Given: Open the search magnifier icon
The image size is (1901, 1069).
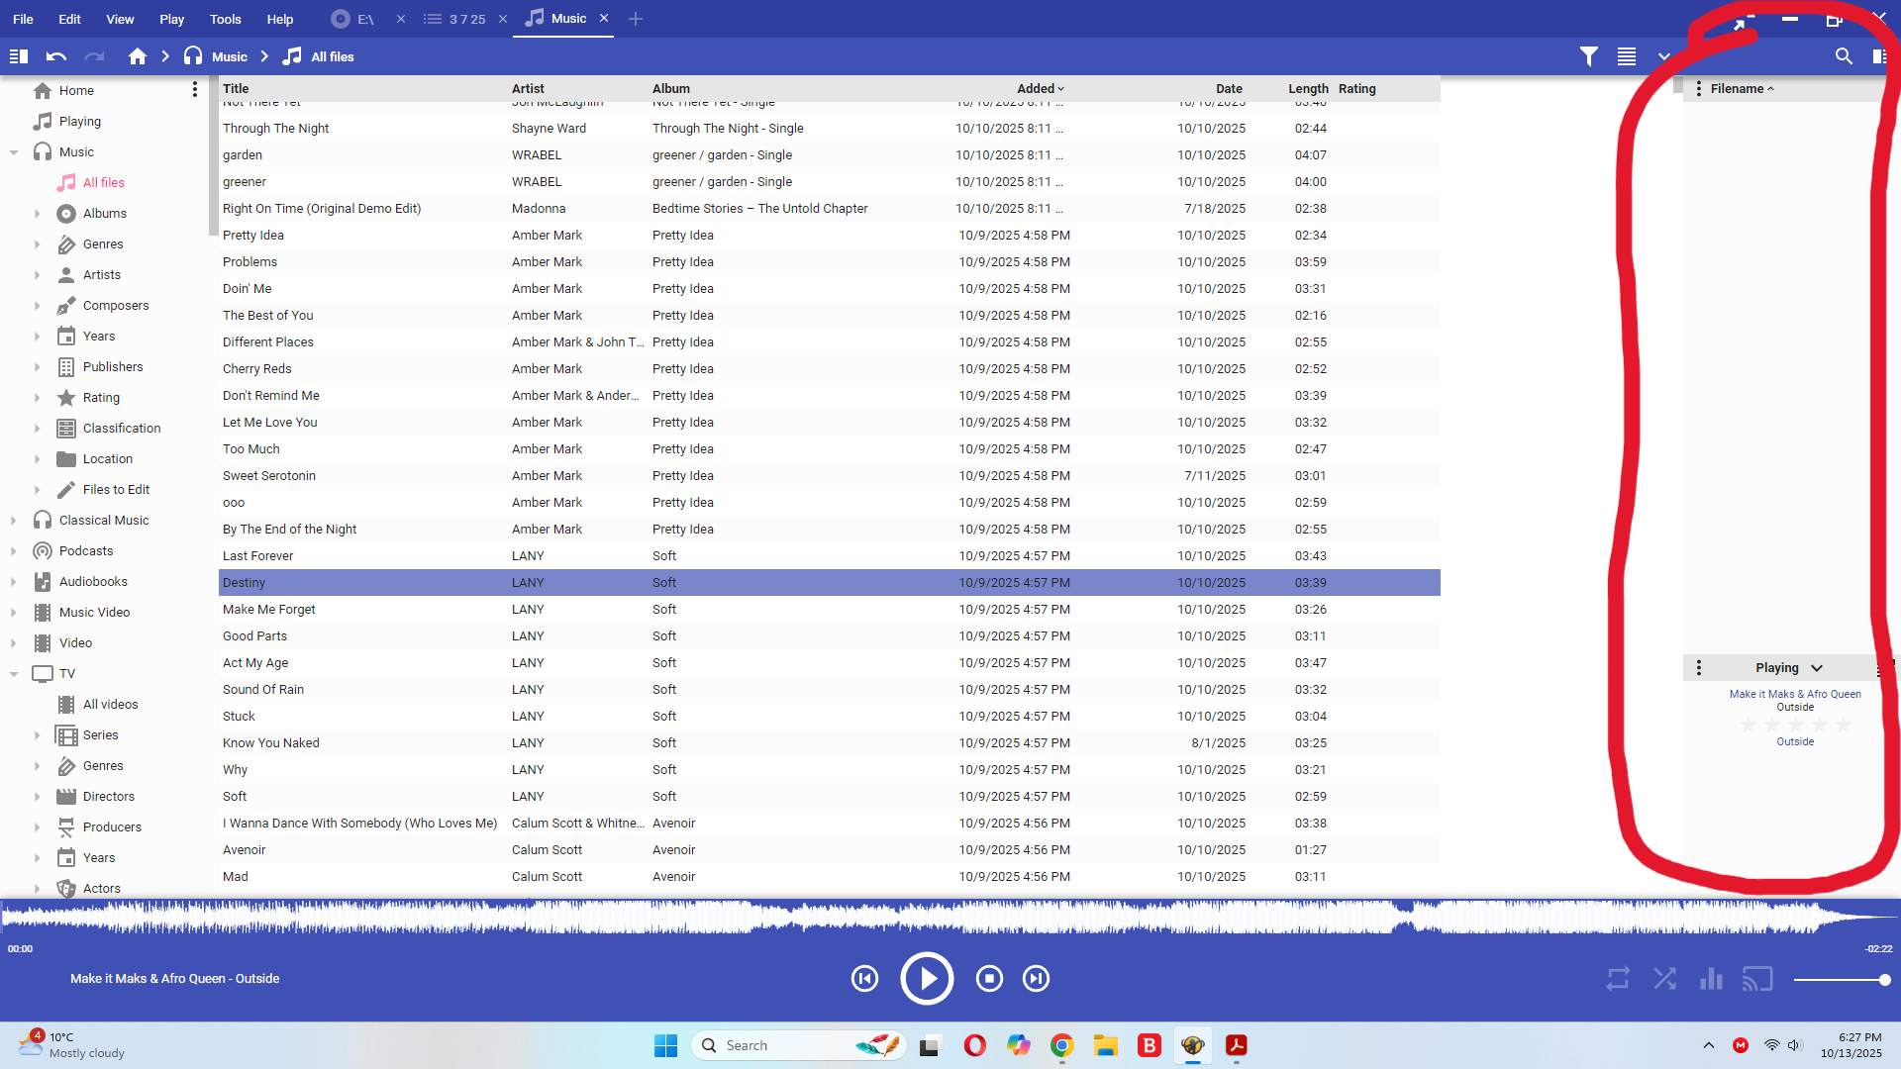Looking at the screenshot, I should 1843,56.
